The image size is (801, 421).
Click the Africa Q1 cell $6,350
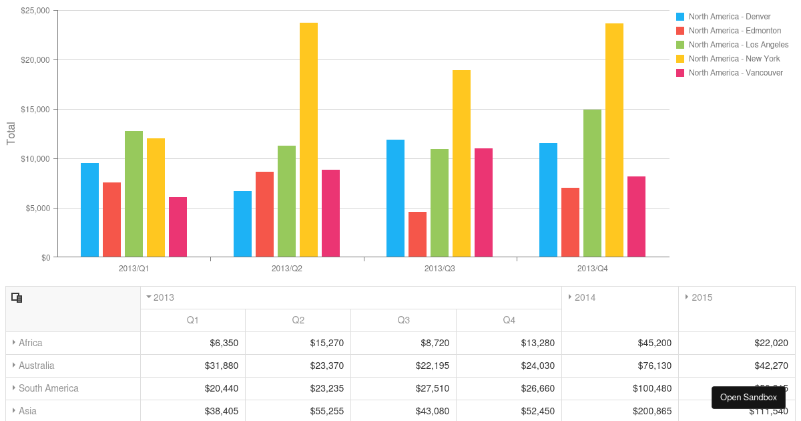pos(193,343)
